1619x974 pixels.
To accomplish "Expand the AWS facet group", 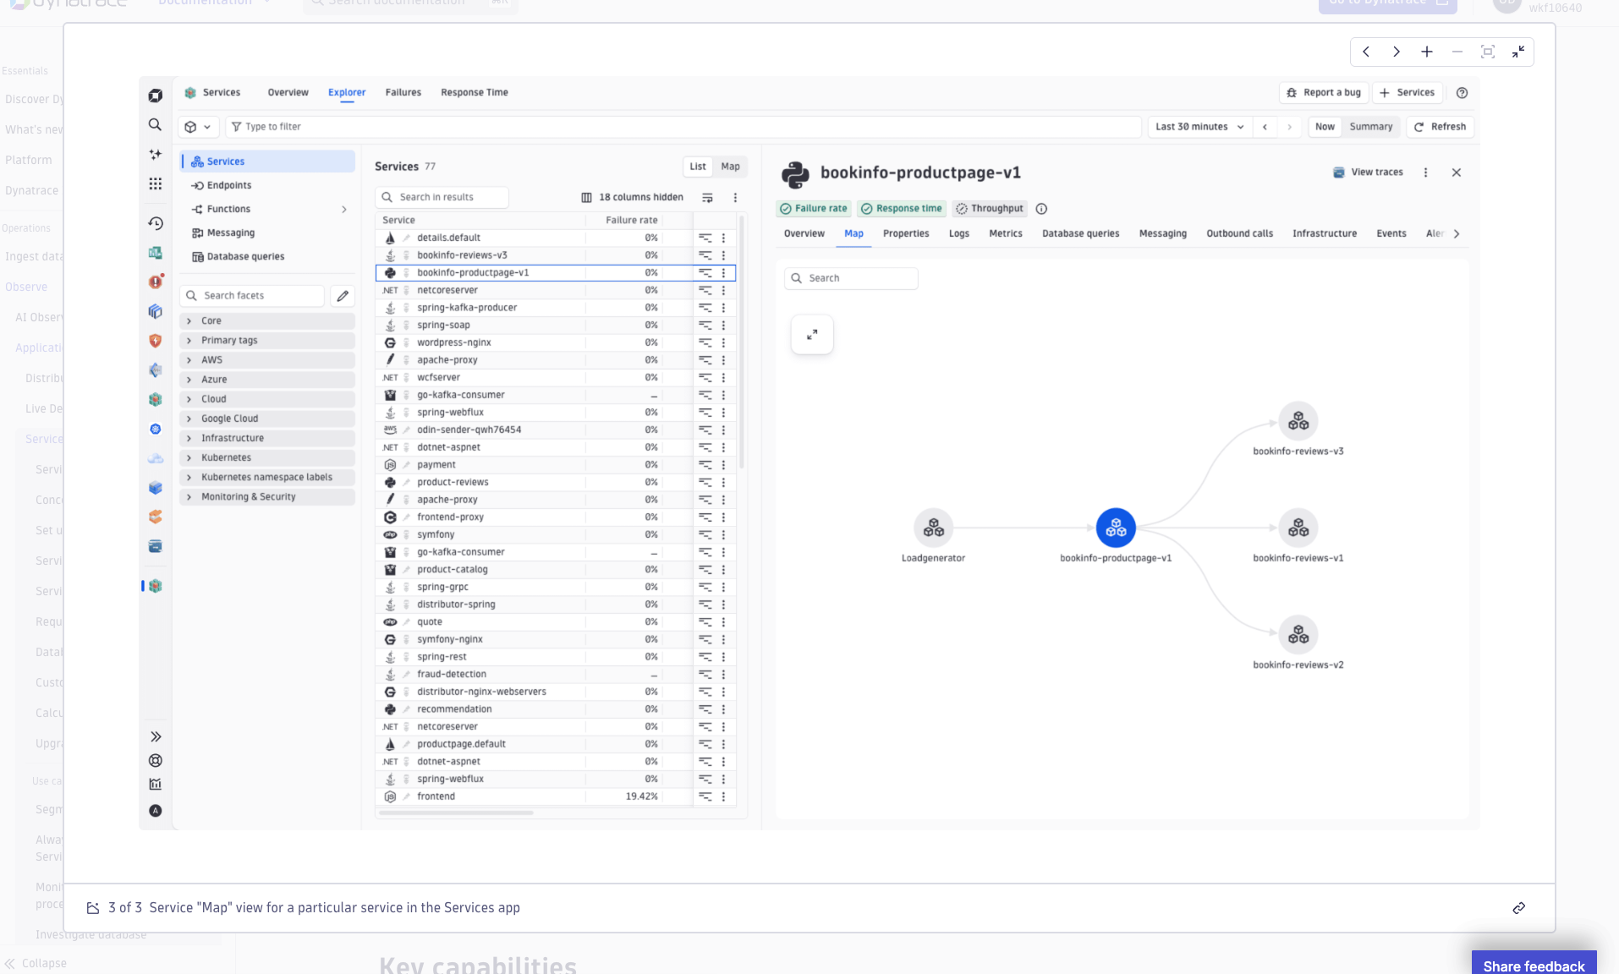I will [x=267, y=360].
